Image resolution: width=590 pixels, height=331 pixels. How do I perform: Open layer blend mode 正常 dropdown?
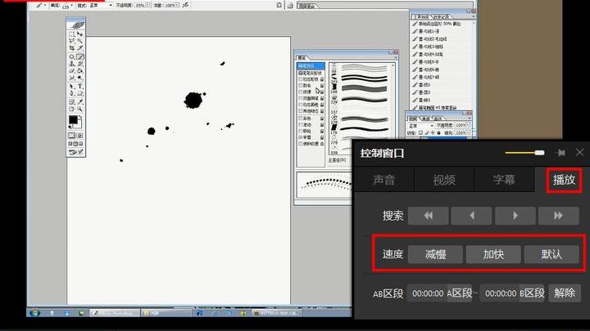(x=432, y=126)
